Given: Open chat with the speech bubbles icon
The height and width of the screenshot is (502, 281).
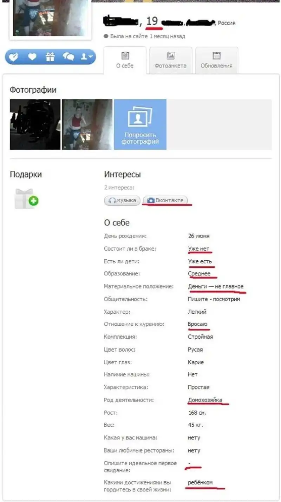Looking at the screenshot, I should tap(68, 57).
